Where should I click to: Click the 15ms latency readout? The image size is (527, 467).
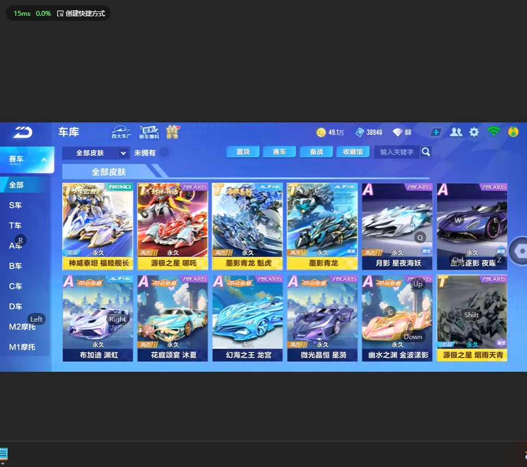22,14
